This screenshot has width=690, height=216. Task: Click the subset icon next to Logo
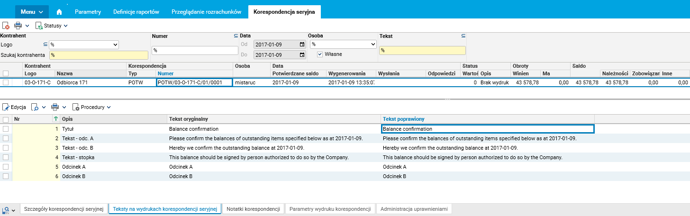(45, 44)
